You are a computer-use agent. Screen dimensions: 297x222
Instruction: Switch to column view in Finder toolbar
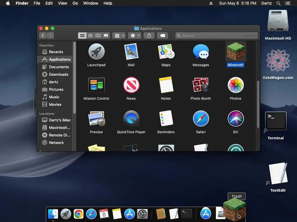point(98,36)
